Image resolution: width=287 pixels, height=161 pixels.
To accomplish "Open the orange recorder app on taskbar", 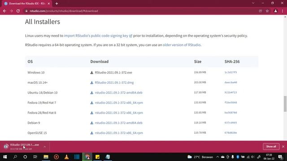I will 56,157.
